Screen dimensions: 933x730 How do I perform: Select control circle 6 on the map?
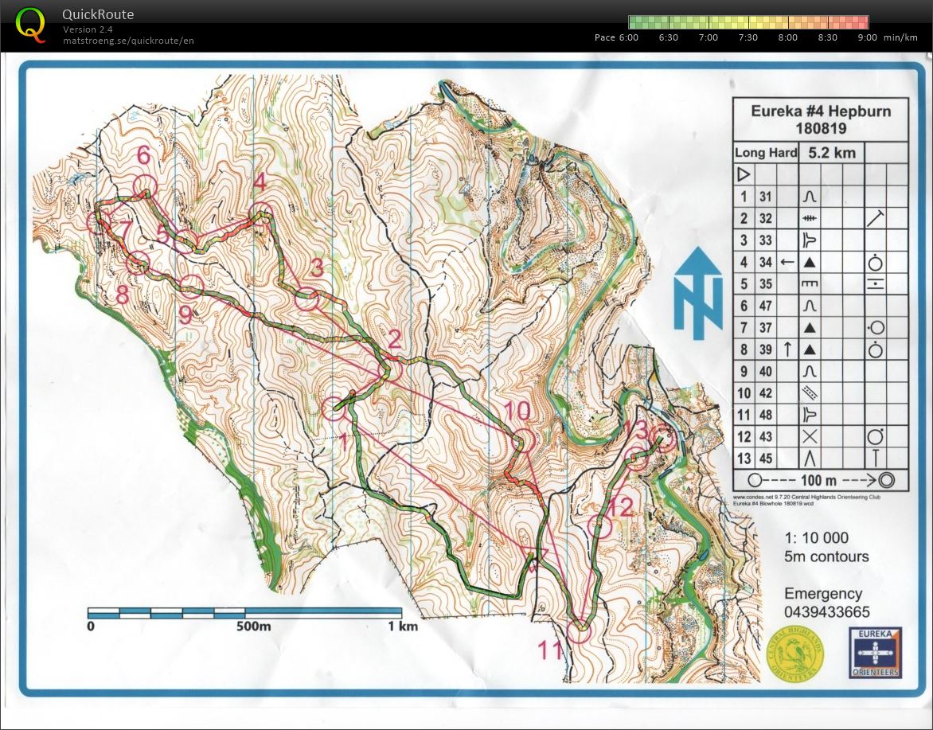tap(144, 186)
